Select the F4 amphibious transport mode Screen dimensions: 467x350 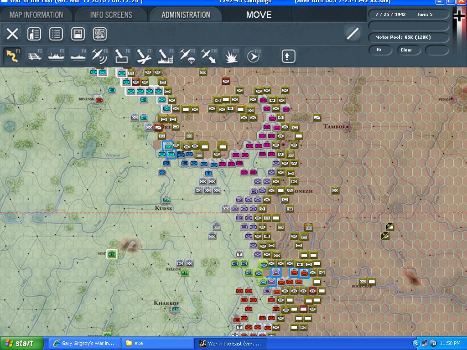tap(78, 56)
